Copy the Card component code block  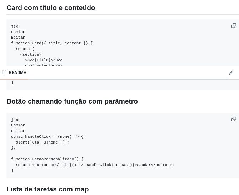click(x=234, y=25)
